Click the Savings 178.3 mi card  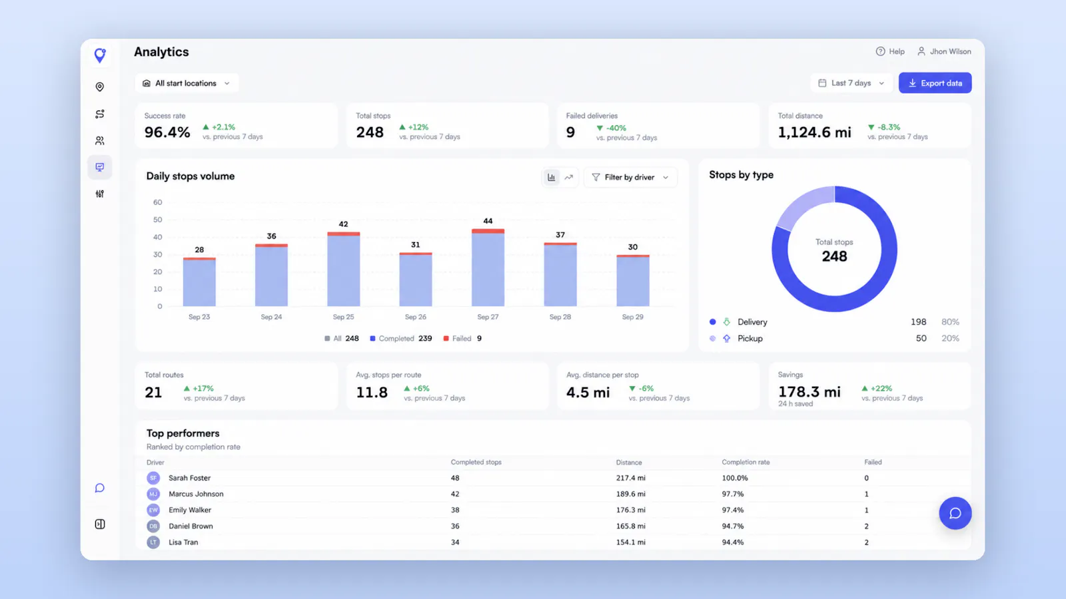click(x=869, y=386)
